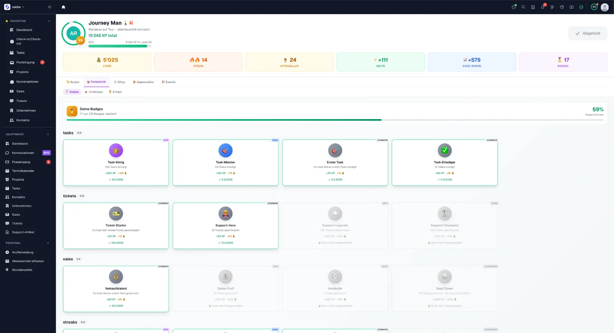Viewport: 614px width, 333px height.
Task: Open the locked Deal Closer badge card
Action: (x=445, y=288)
